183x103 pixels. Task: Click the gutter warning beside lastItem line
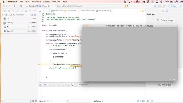pyautogui.click(x=39, y=64)
